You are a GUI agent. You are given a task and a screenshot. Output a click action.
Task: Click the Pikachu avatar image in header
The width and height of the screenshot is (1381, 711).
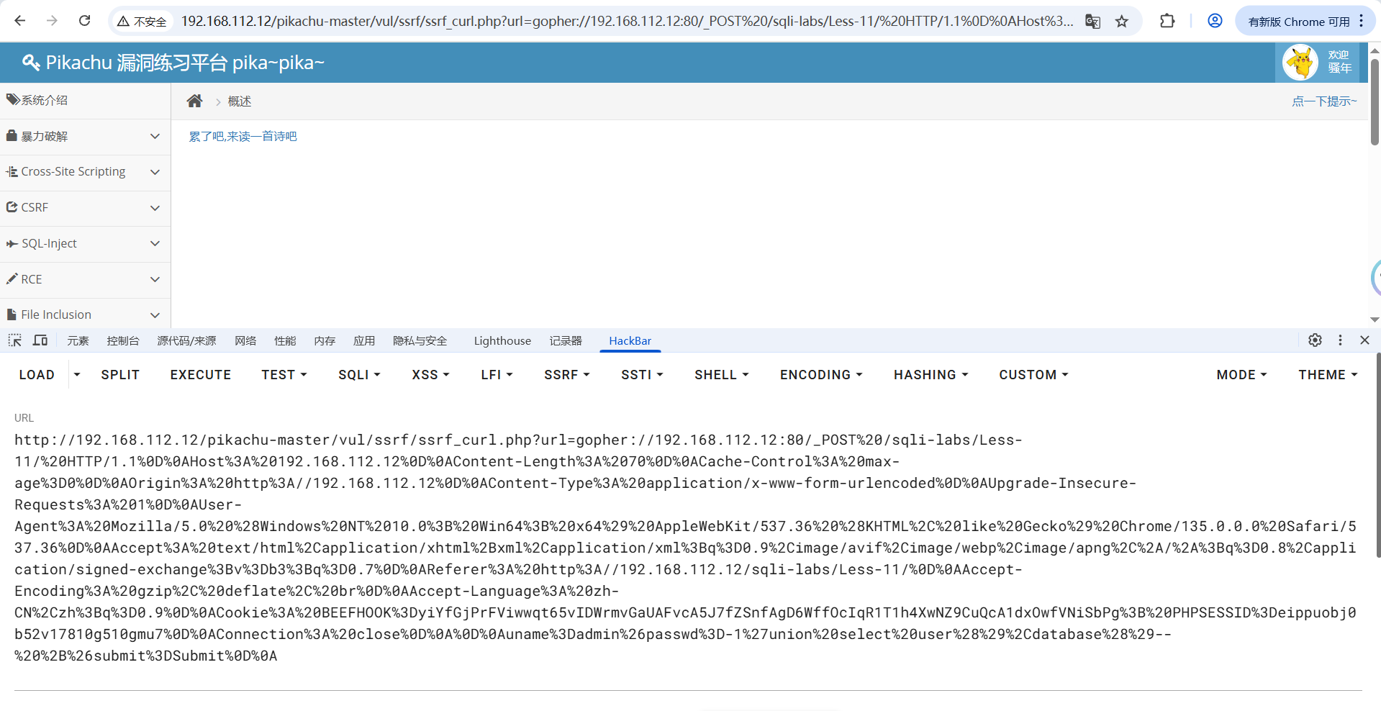1300,62
